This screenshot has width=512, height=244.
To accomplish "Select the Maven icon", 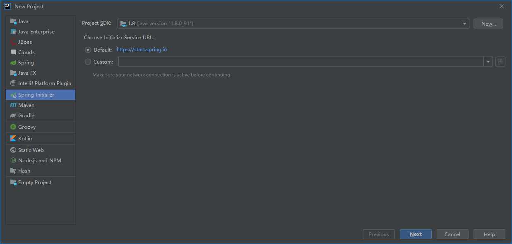I will pyautogui.click(x=13, y=105).
